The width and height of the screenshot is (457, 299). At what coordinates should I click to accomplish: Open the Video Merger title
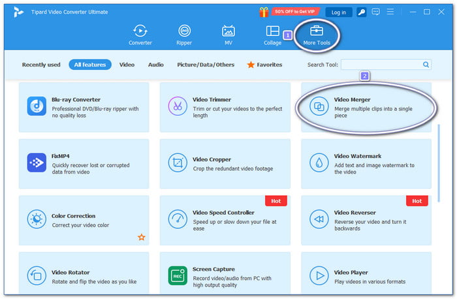(x=352, y=100)
